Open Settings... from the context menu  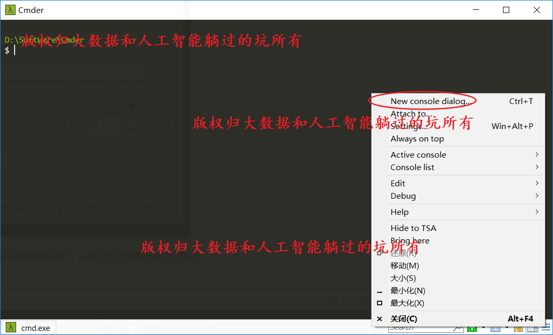point(458,126)
